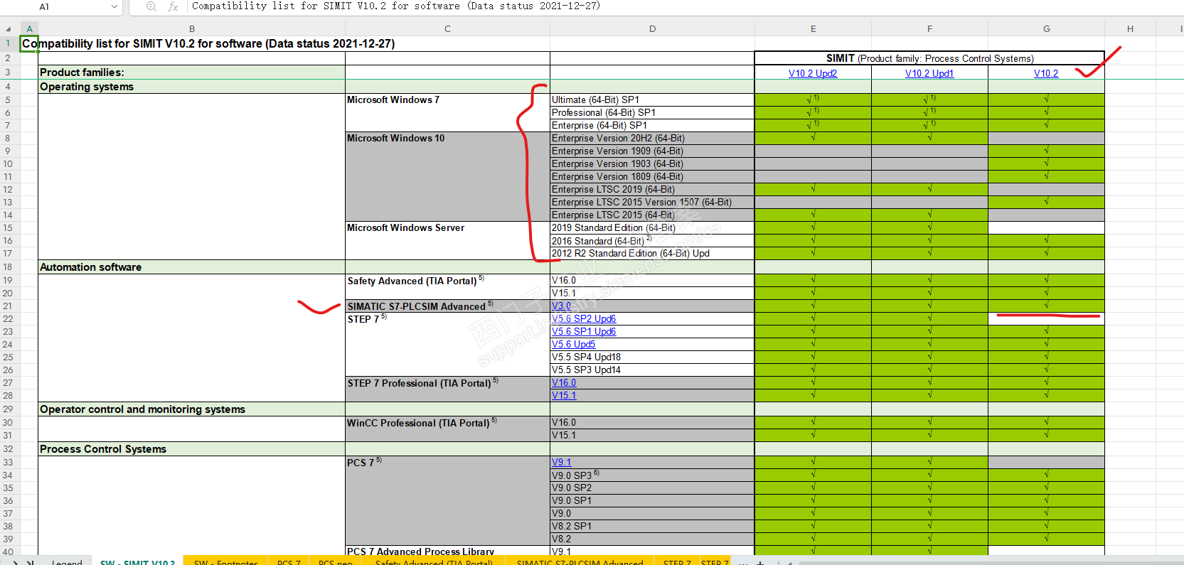The height and width of the screenshot is (565, 1184).
Task: Select 'Enterprise LTSC 2019 (64-Bit)' cell
Action: tap(652, 190)
